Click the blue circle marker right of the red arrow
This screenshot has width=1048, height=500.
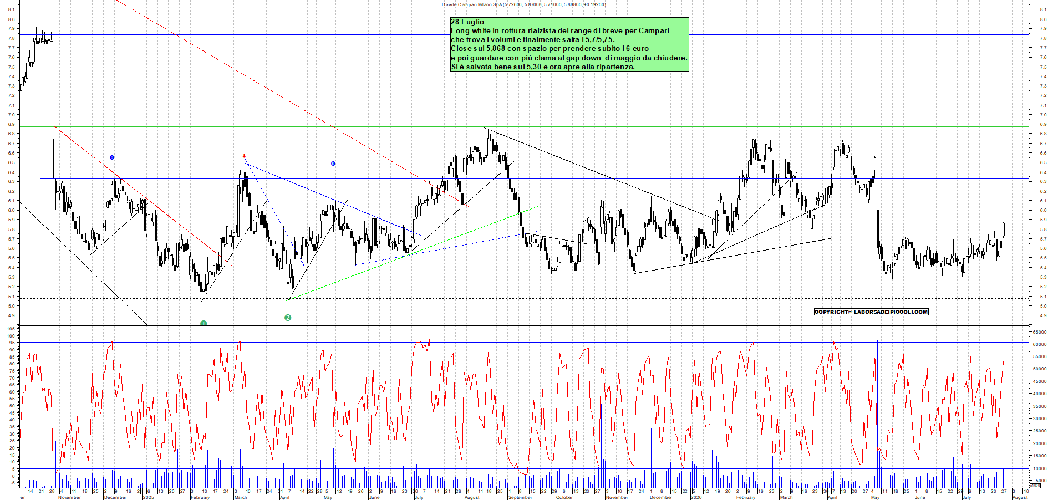[333, 164]
